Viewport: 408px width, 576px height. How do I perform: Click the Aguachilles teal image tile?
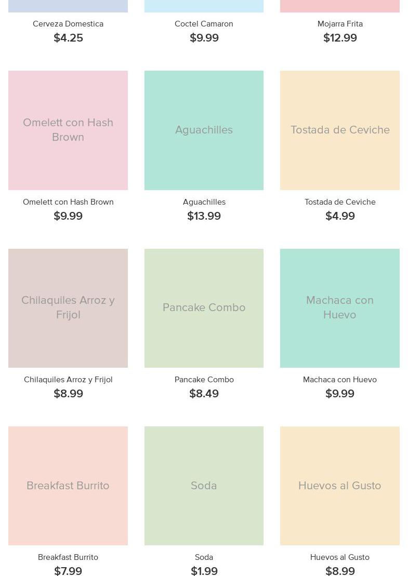point(204,130)
